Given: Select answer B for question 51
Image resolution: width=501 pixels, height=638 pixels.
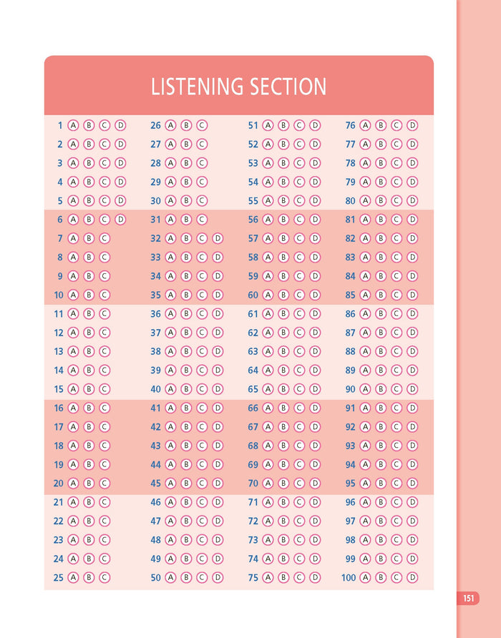Looking at the screenshot, I should click(283, 125).
